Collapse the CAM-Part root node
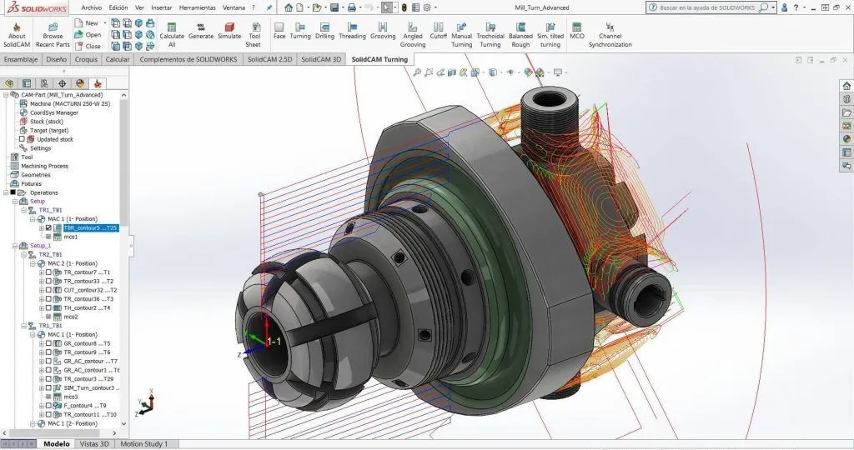This screenshot has height=450, width=854. click(x=6, y=95)
